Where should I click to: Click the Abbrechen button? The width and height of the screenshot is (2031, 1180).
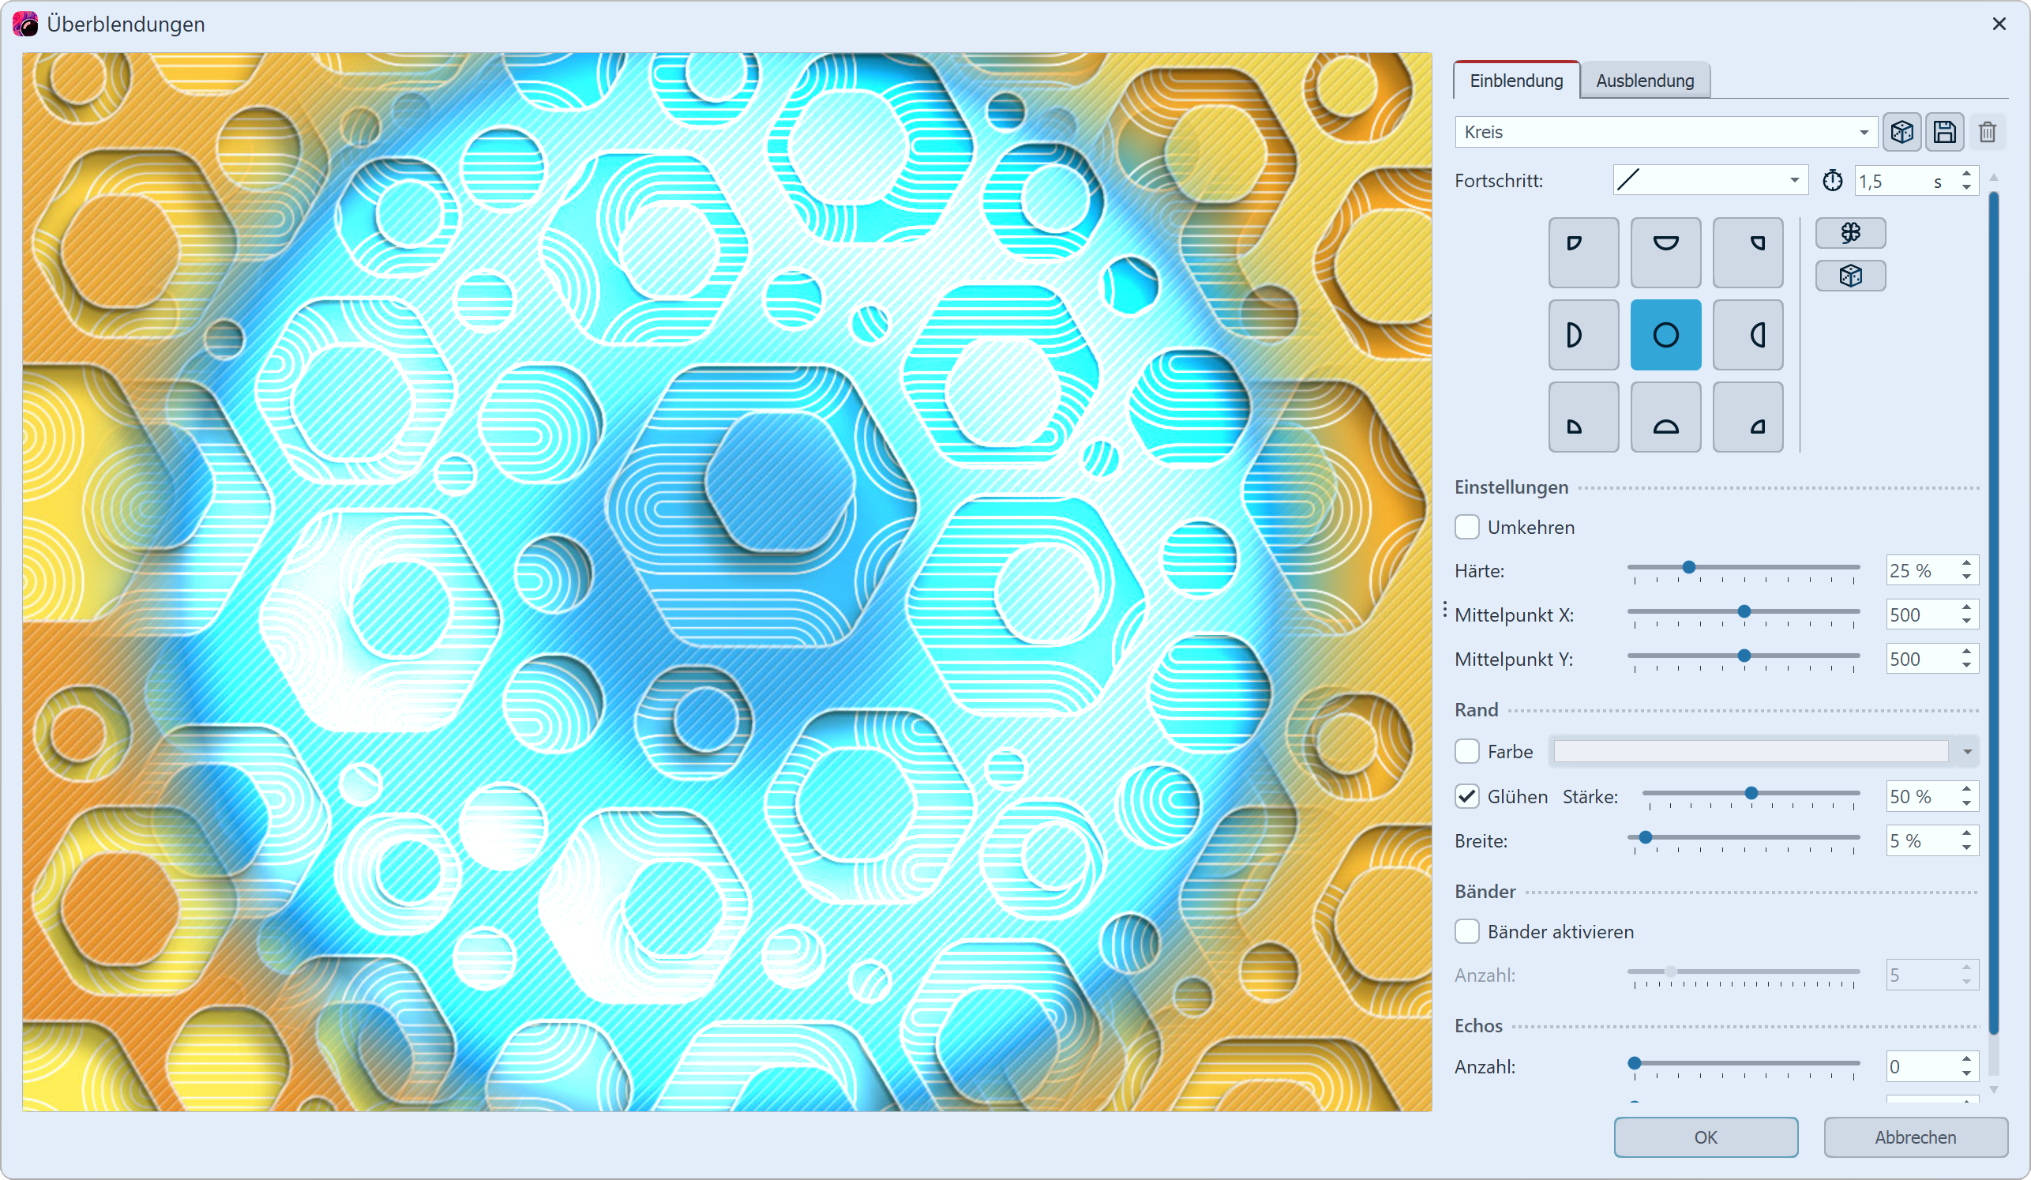(x=1915, y=1137)
